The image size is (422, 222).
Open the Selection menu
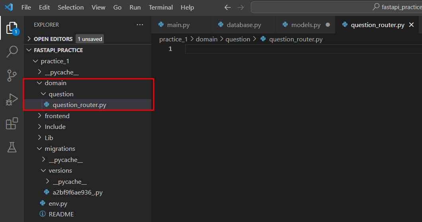point(71,7)
